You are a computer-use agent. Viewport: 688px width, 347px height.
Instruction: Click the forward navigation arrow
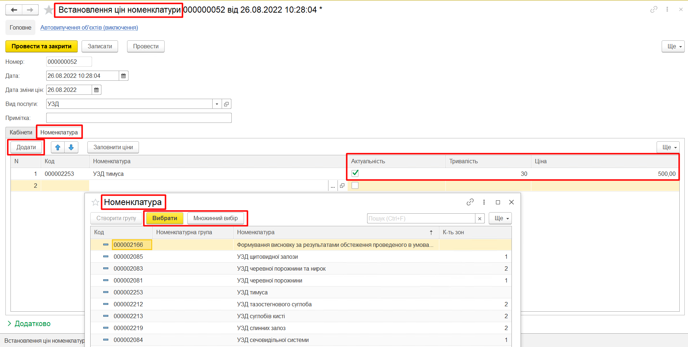pyautogui.click(x=30, y=10)
